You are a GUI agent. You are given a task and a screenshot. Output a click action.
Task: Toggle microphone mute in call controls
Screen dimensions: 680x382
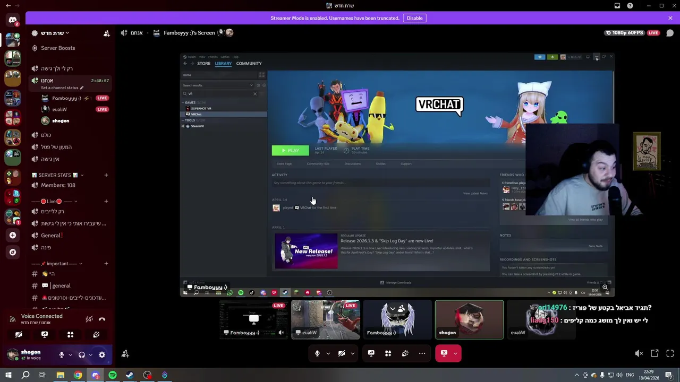[x=317, y=353]
